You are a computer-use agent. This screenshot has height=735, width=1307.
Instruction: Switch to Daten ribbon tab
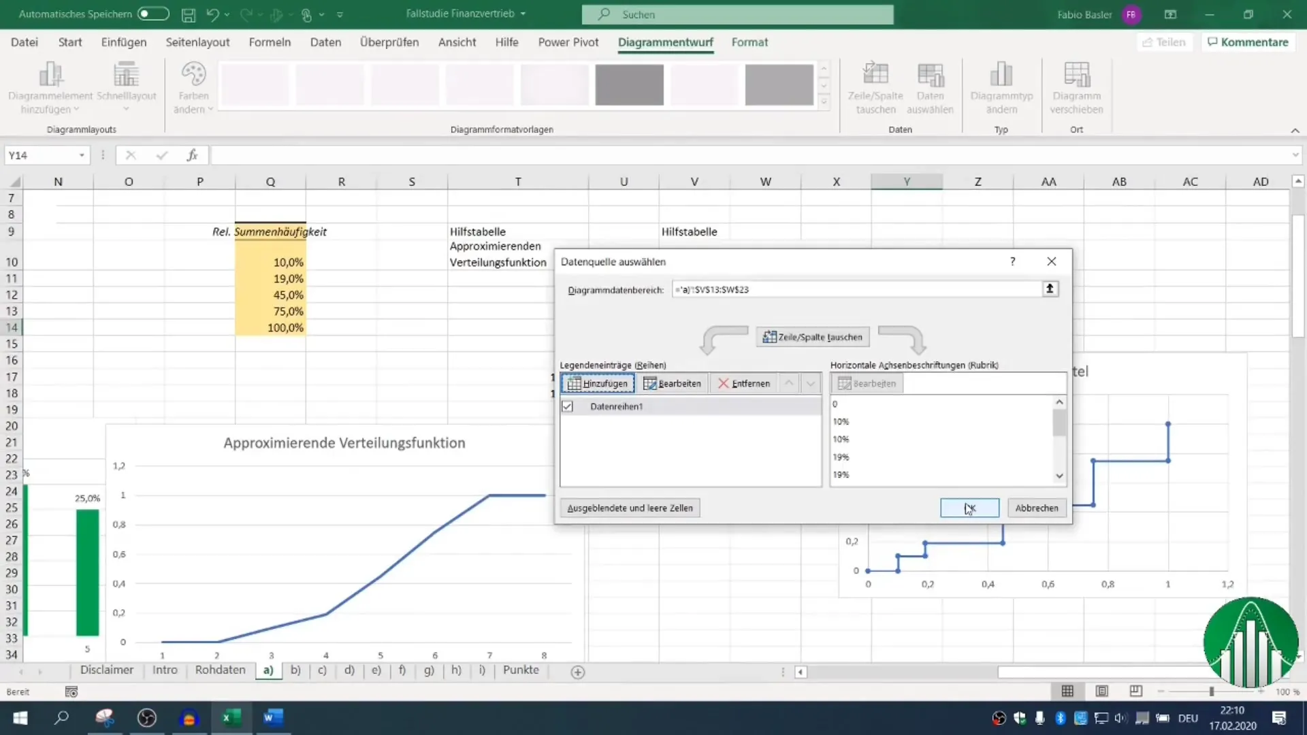(x=325, y=42)
